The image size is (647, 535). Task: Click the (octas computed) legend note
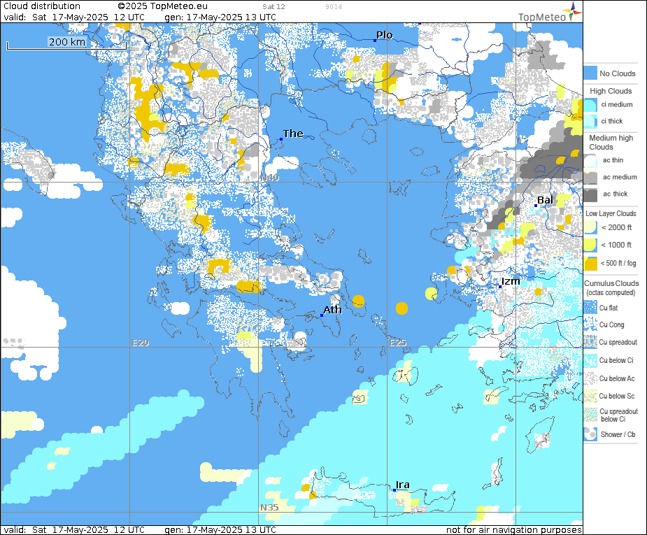click(x=611, y=292)
